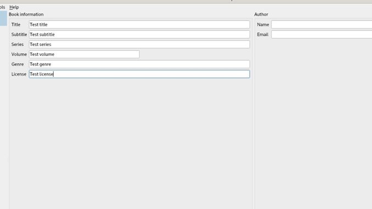Click the Book information group heading
372x209 pixels.
(26, 14)
